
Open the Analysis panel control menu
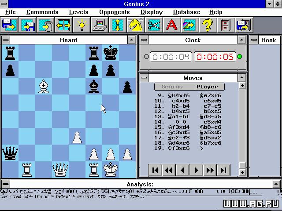click(6, 184)
